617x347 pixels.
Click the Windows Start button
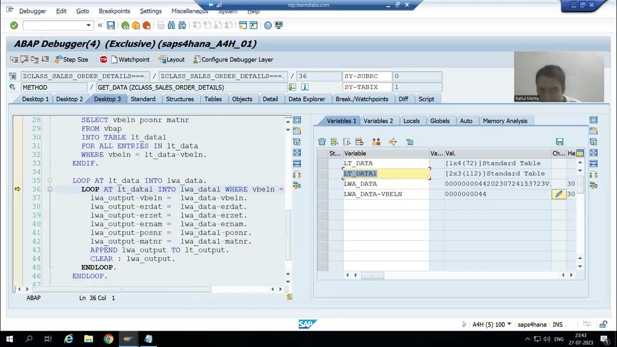click(9, 339)
